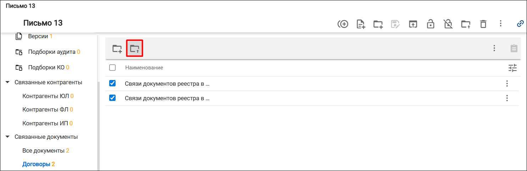Click the red-highlighted folder upload icon
Viewport: 527px width, 171px height.
[x=134, y=49]
